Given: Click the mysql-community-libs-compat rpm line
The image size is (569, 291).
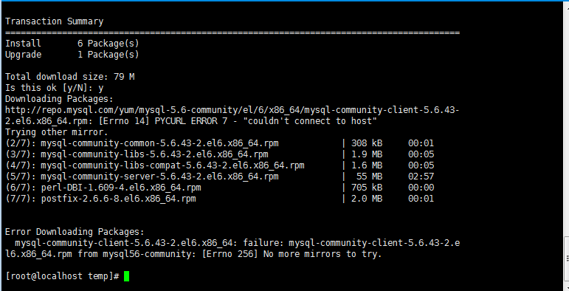Looking at the screenshot, I should coord(219,165).
